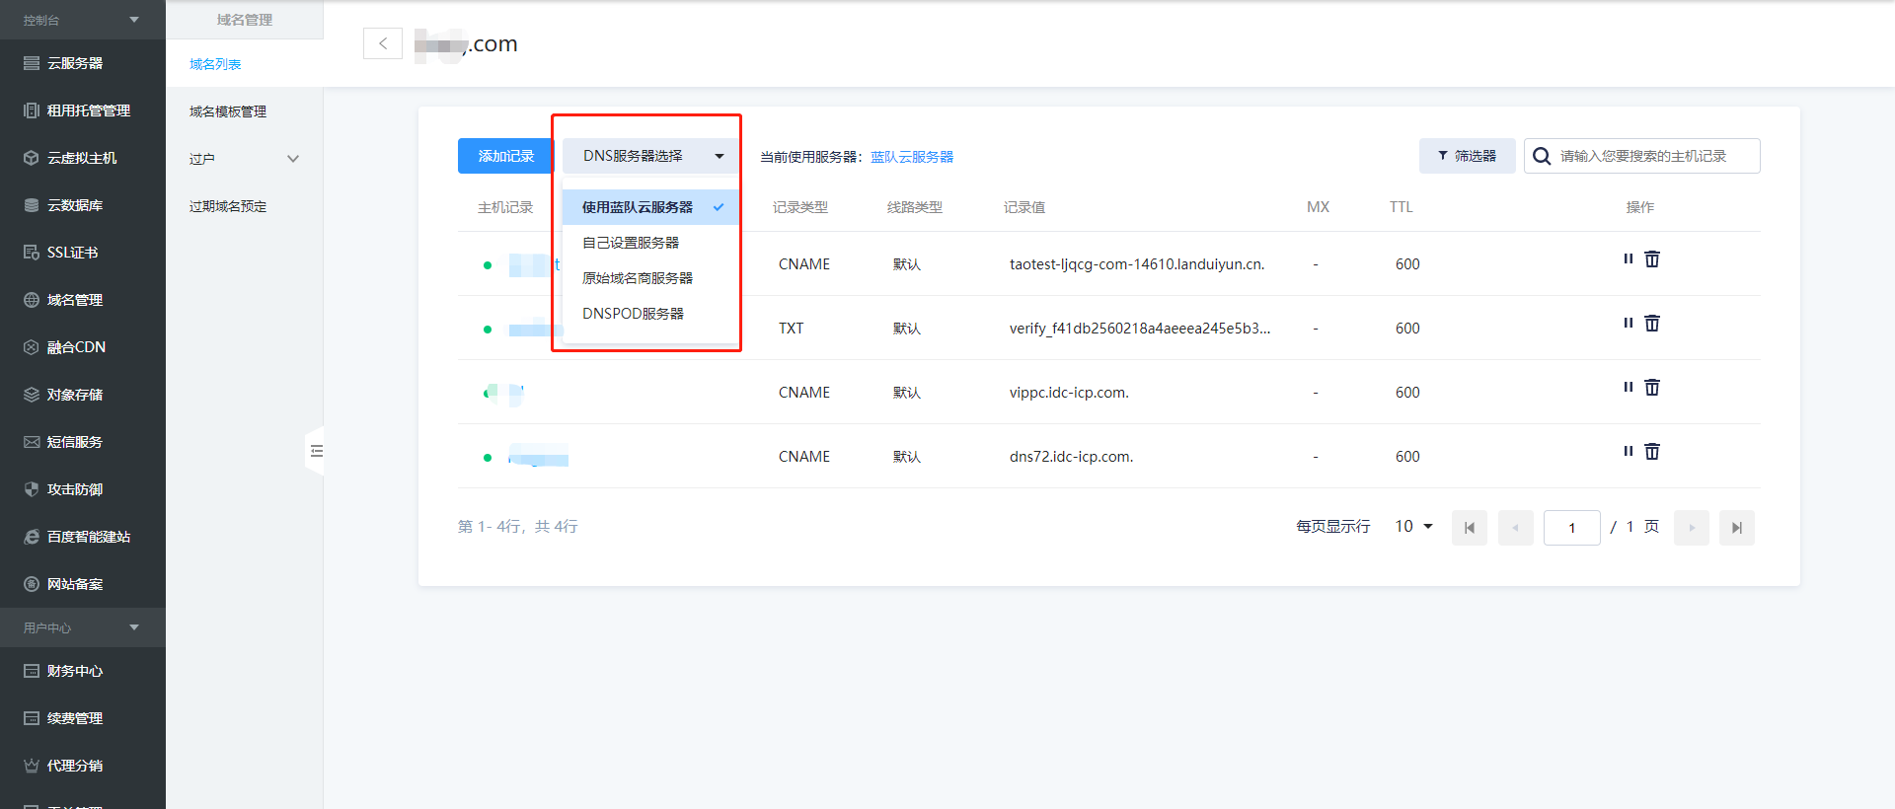This screenshot has height=809, width=1895.
Task: Select 自己设置服务器 from the DNS menu
Action: [631, 243]
